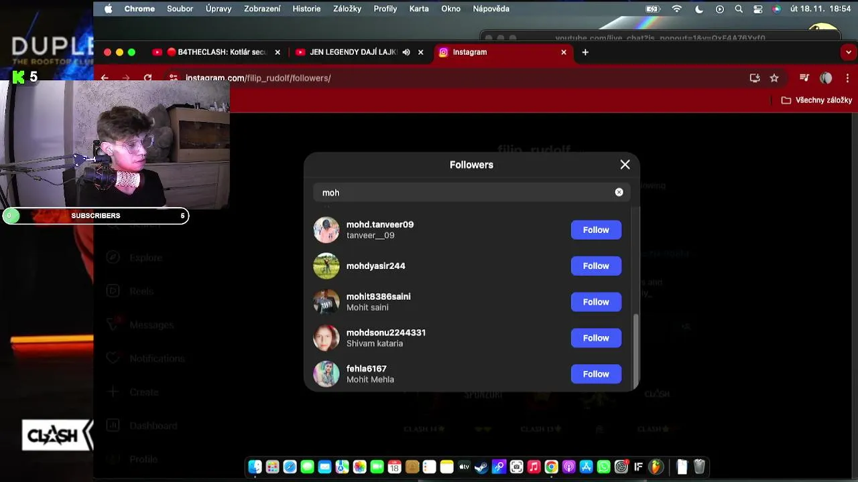Switch to the B4THECLASH YouTube tab
This screenshot has width=858, height=482.
pyautogui.click(x=215, y=52)
